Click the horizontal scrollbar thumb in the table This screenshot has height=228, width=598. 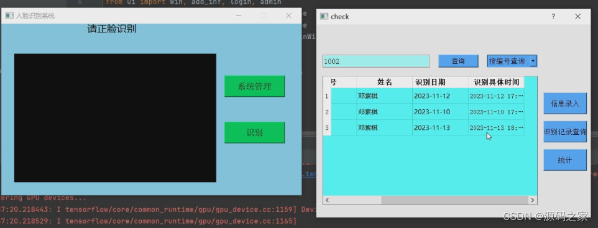point(454,200)
